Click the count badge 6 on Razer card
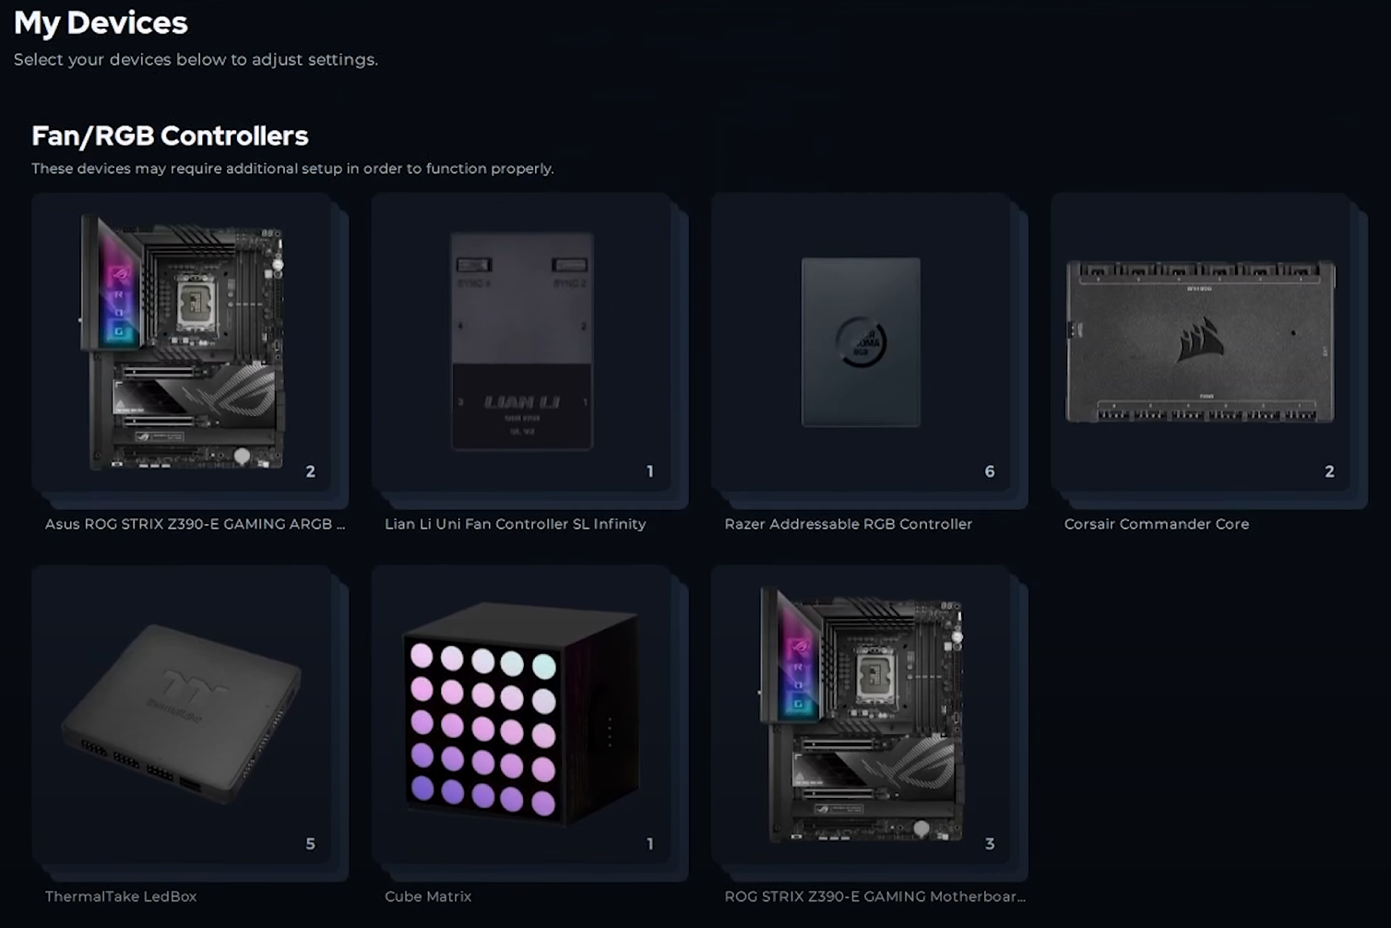1391x928 pixels. [990, 471]
